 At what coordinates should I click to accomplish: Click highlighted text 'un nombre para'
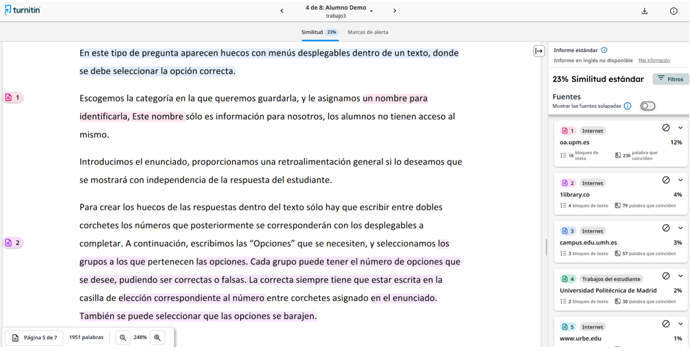point(395,98)
